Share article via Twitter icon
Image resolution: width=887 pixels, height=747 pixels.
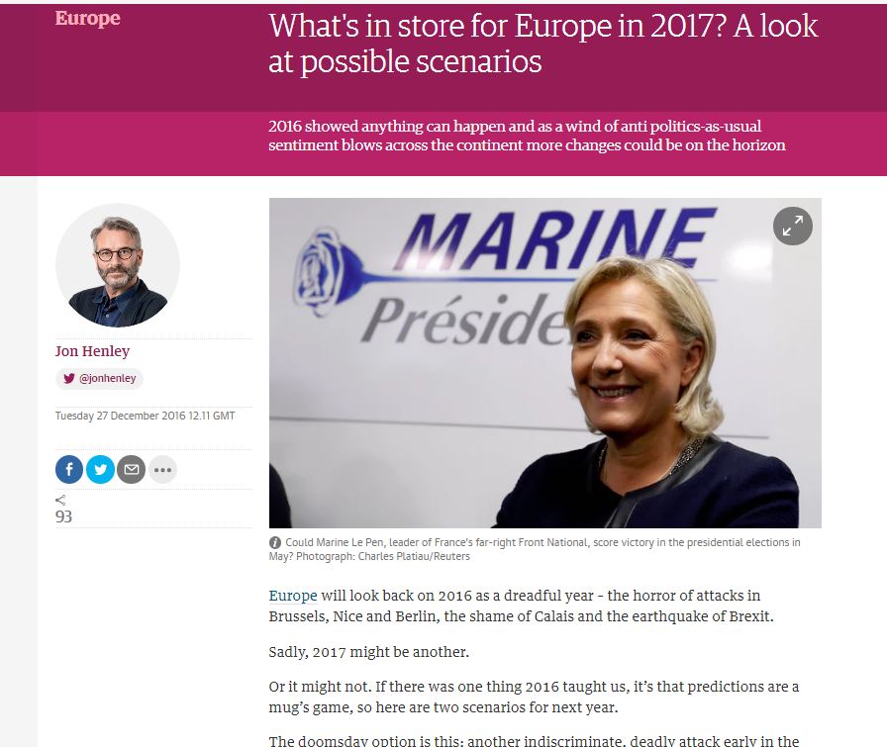click(100, 469)
